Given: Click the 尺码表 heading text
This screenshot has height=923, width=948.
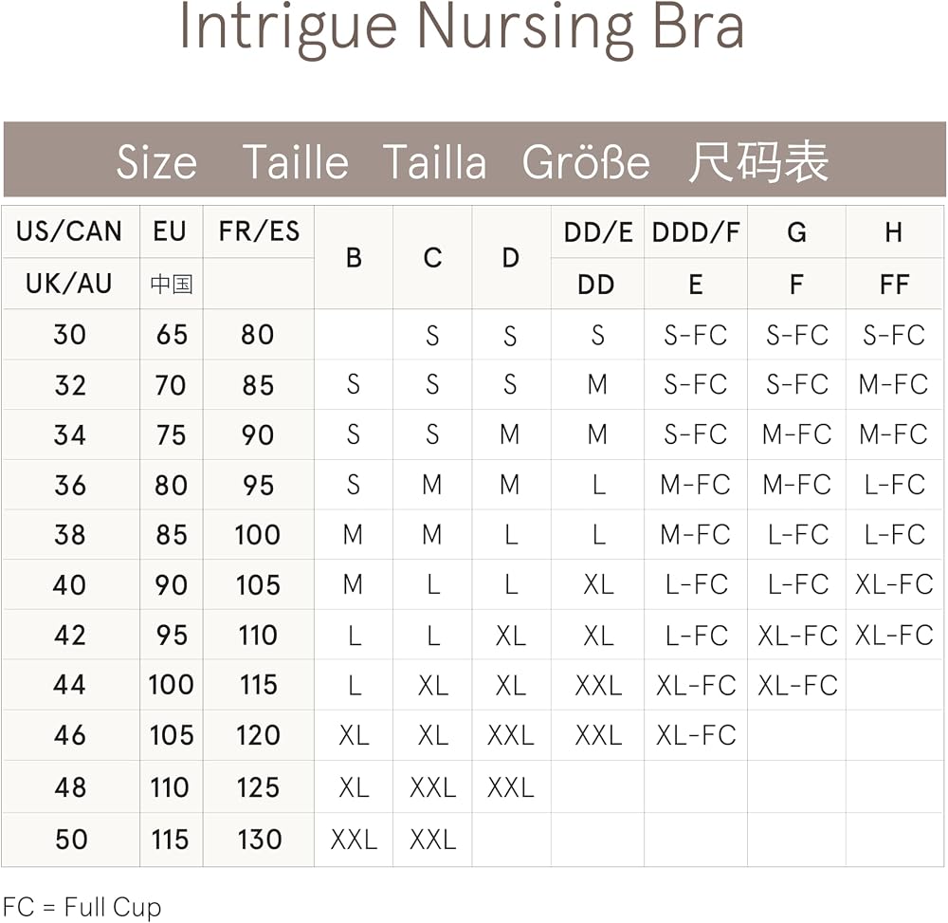Looking at the screenshot, I should (x=758, y=162).
